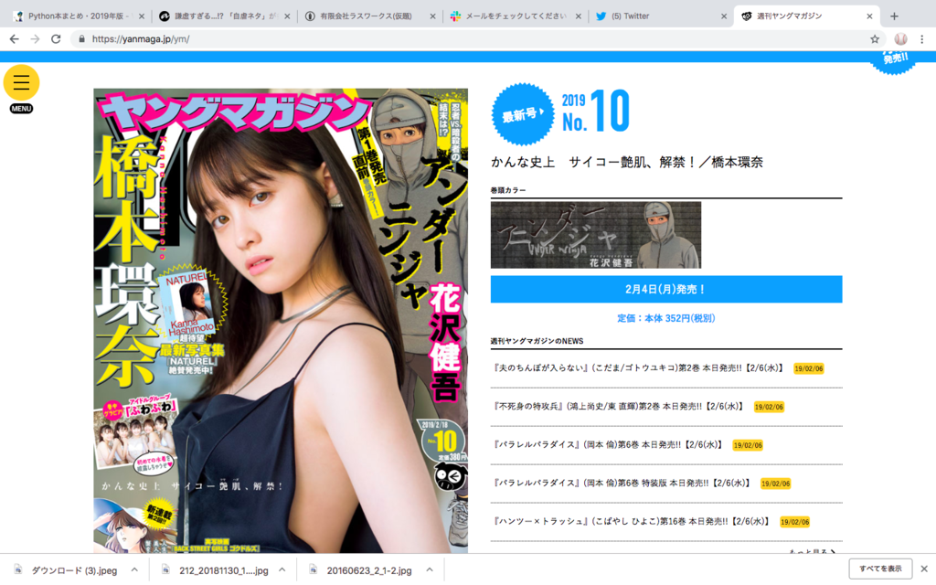Switch to the 有限会社ラスワークス(仮題) tab

369,16
